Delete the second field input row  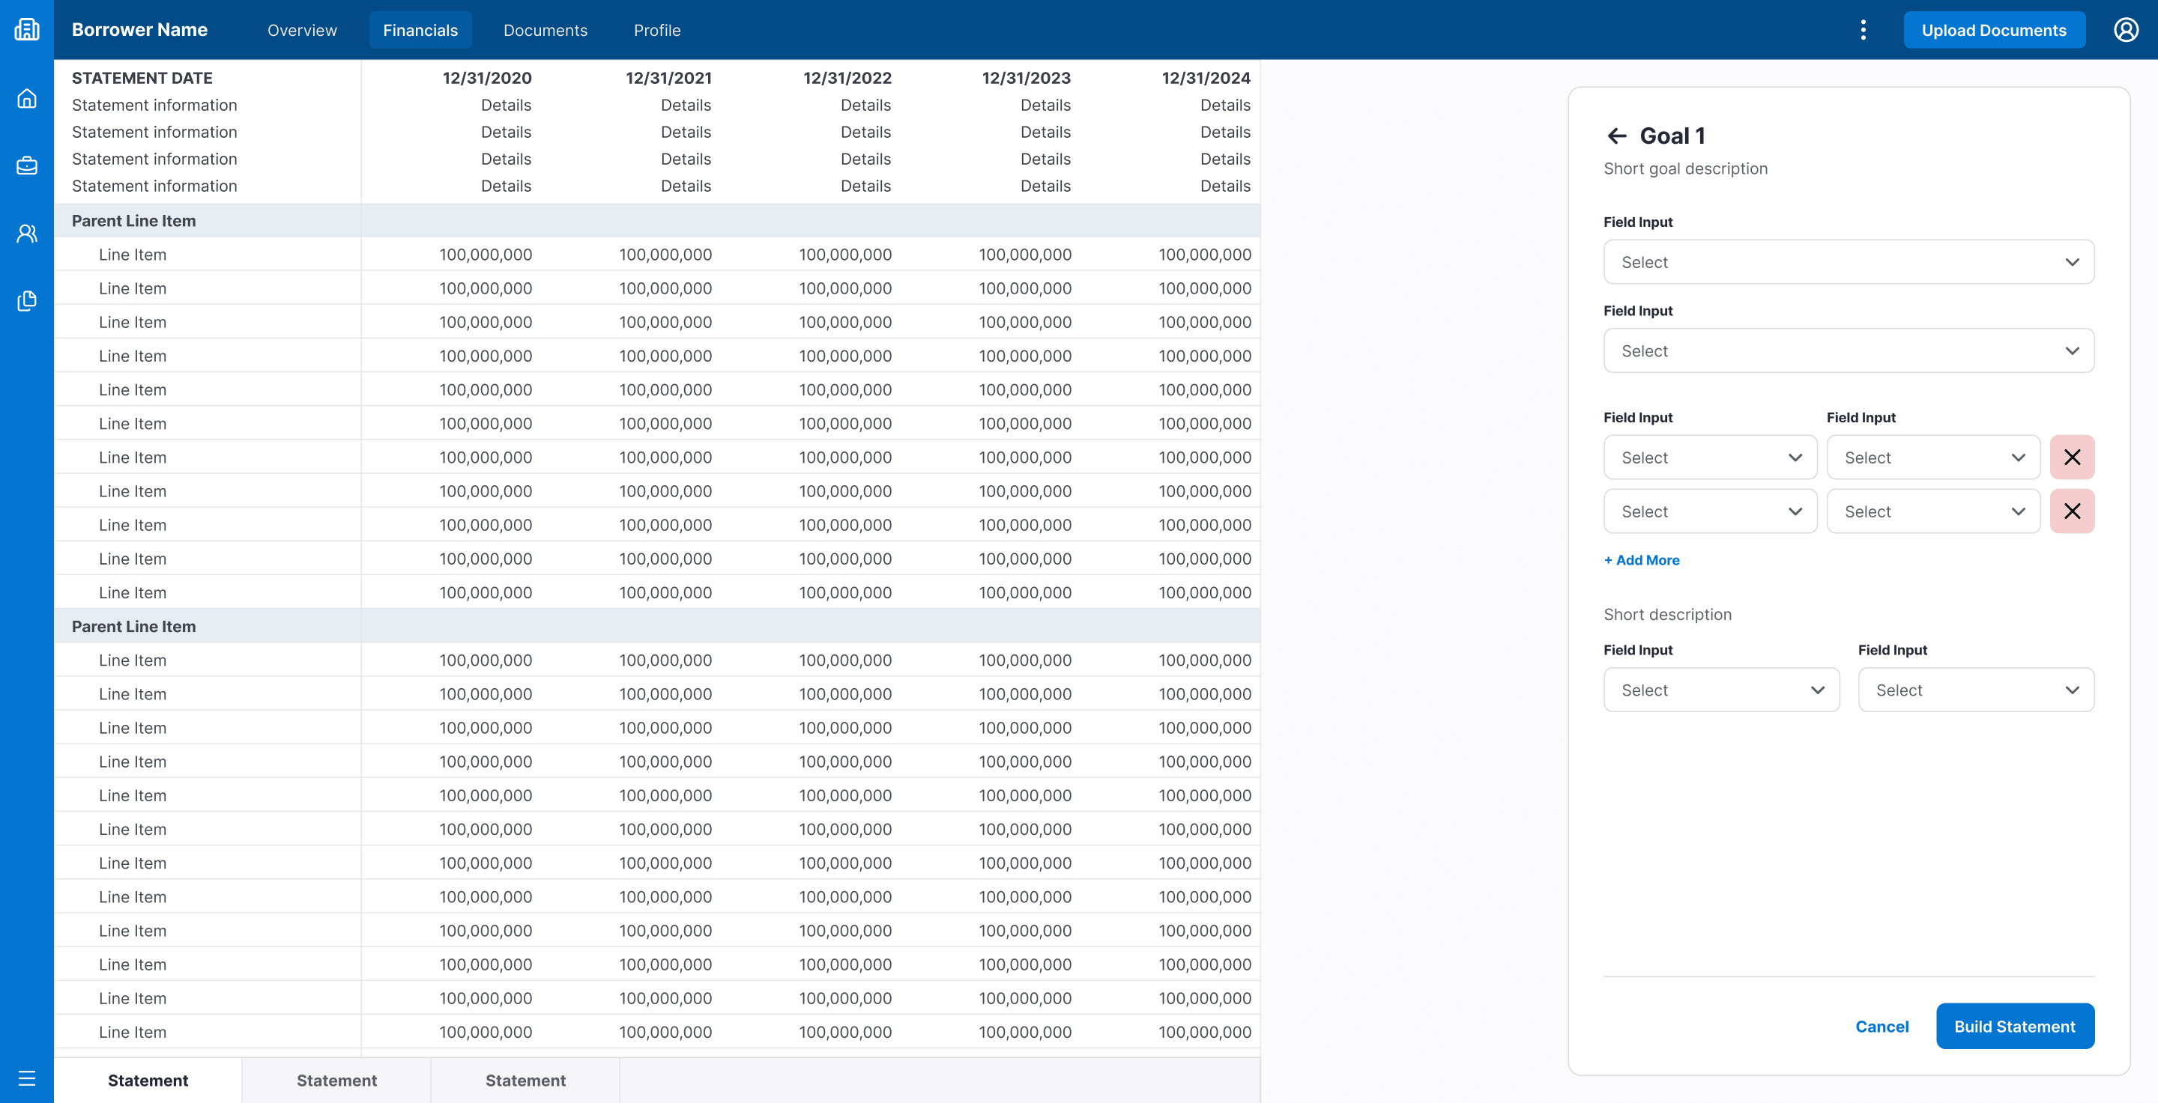[x=2072, y=511]
